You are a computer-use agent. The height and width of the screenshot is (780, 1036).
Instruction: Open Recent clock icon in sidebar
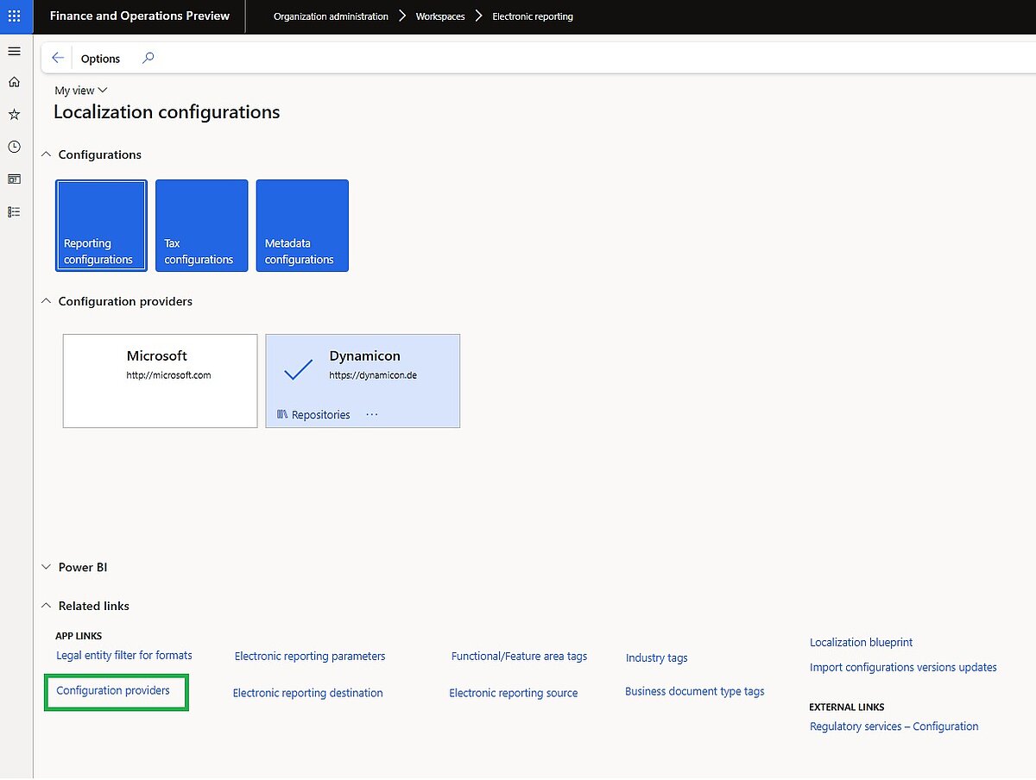tap(14, 147)
